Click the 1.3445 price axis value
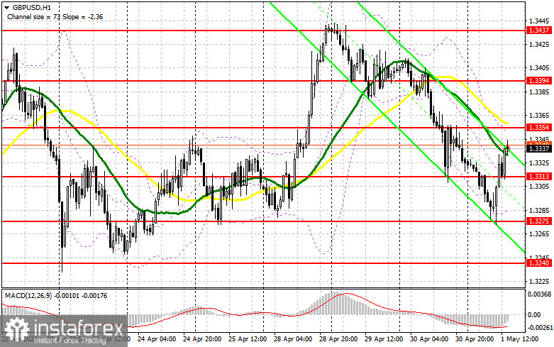Screen dimensions: 554x347 (539, 21)
